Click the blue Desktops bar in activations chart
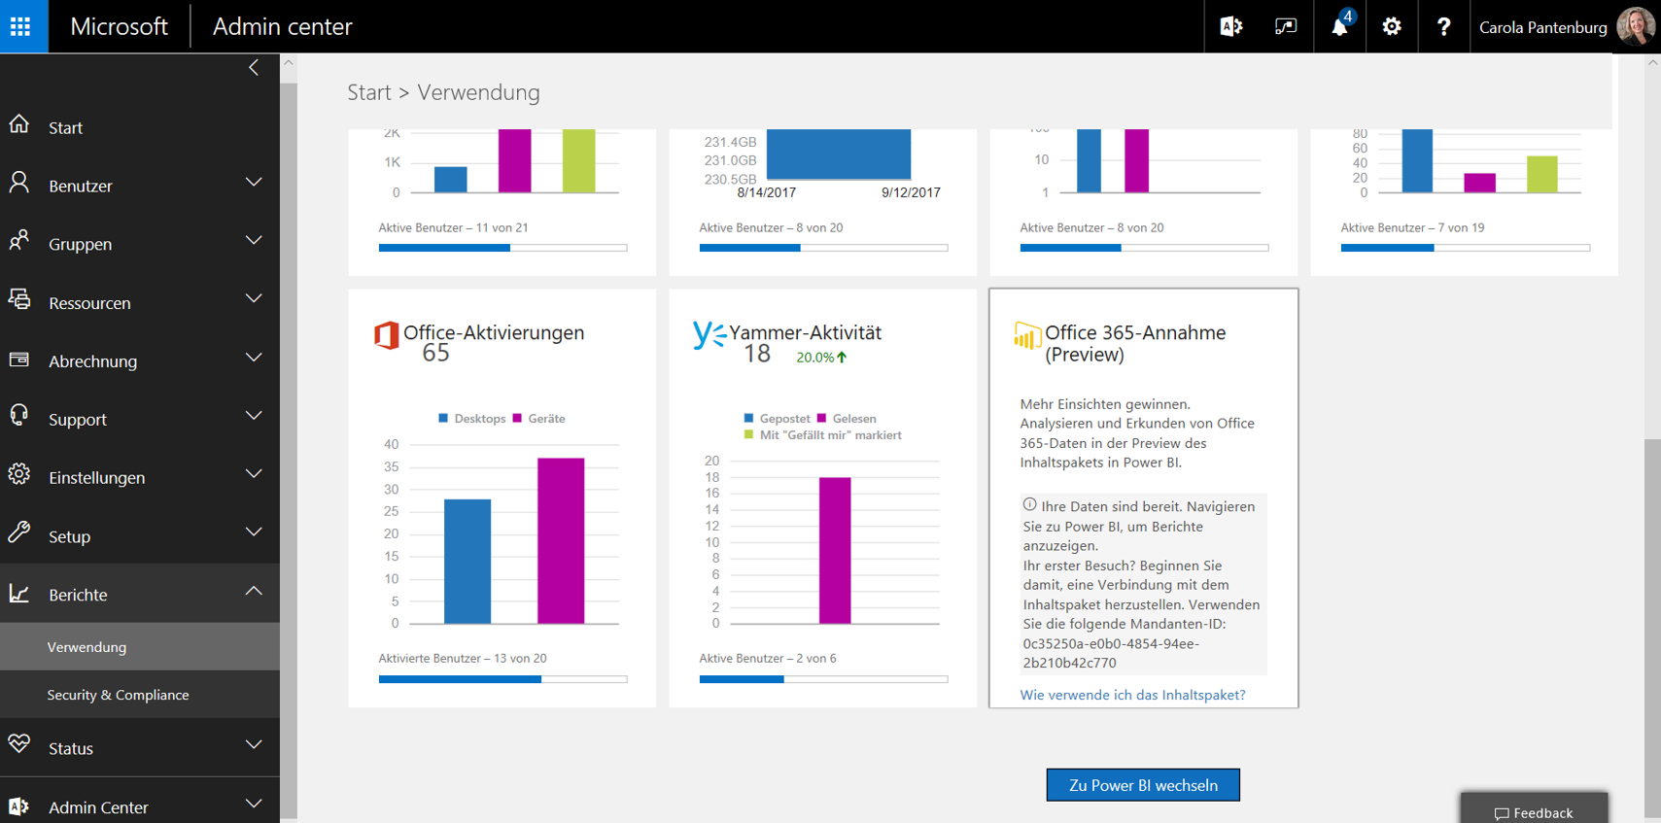 467,561
